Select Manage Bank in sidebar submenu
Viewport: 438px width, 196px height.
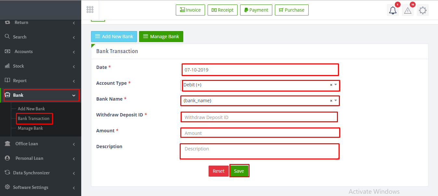(x=30, y=128)
